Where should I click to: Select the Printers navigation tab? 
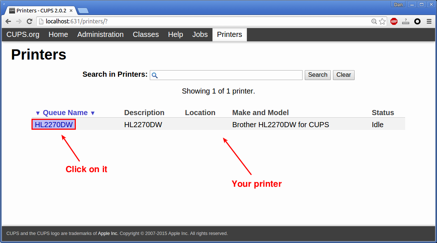coord(230,34)
